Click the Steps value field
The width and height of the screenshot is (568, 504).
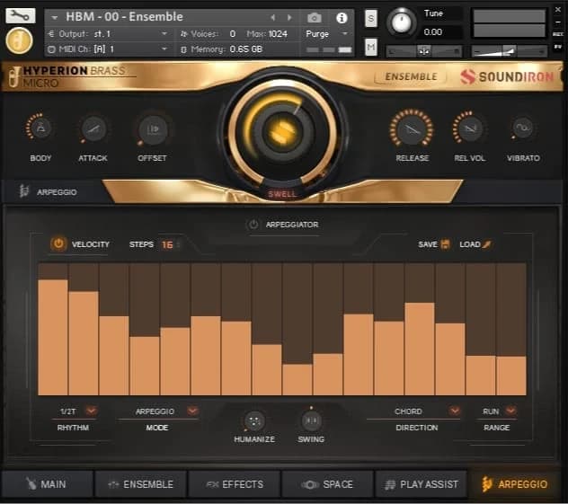point(167,244)
